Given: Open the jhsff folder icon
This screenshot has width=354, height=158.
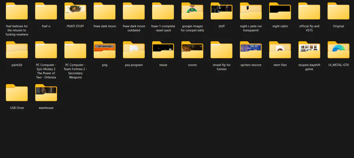Looking at the screenshot, I should pyautogui.click(x=221, y=11).
